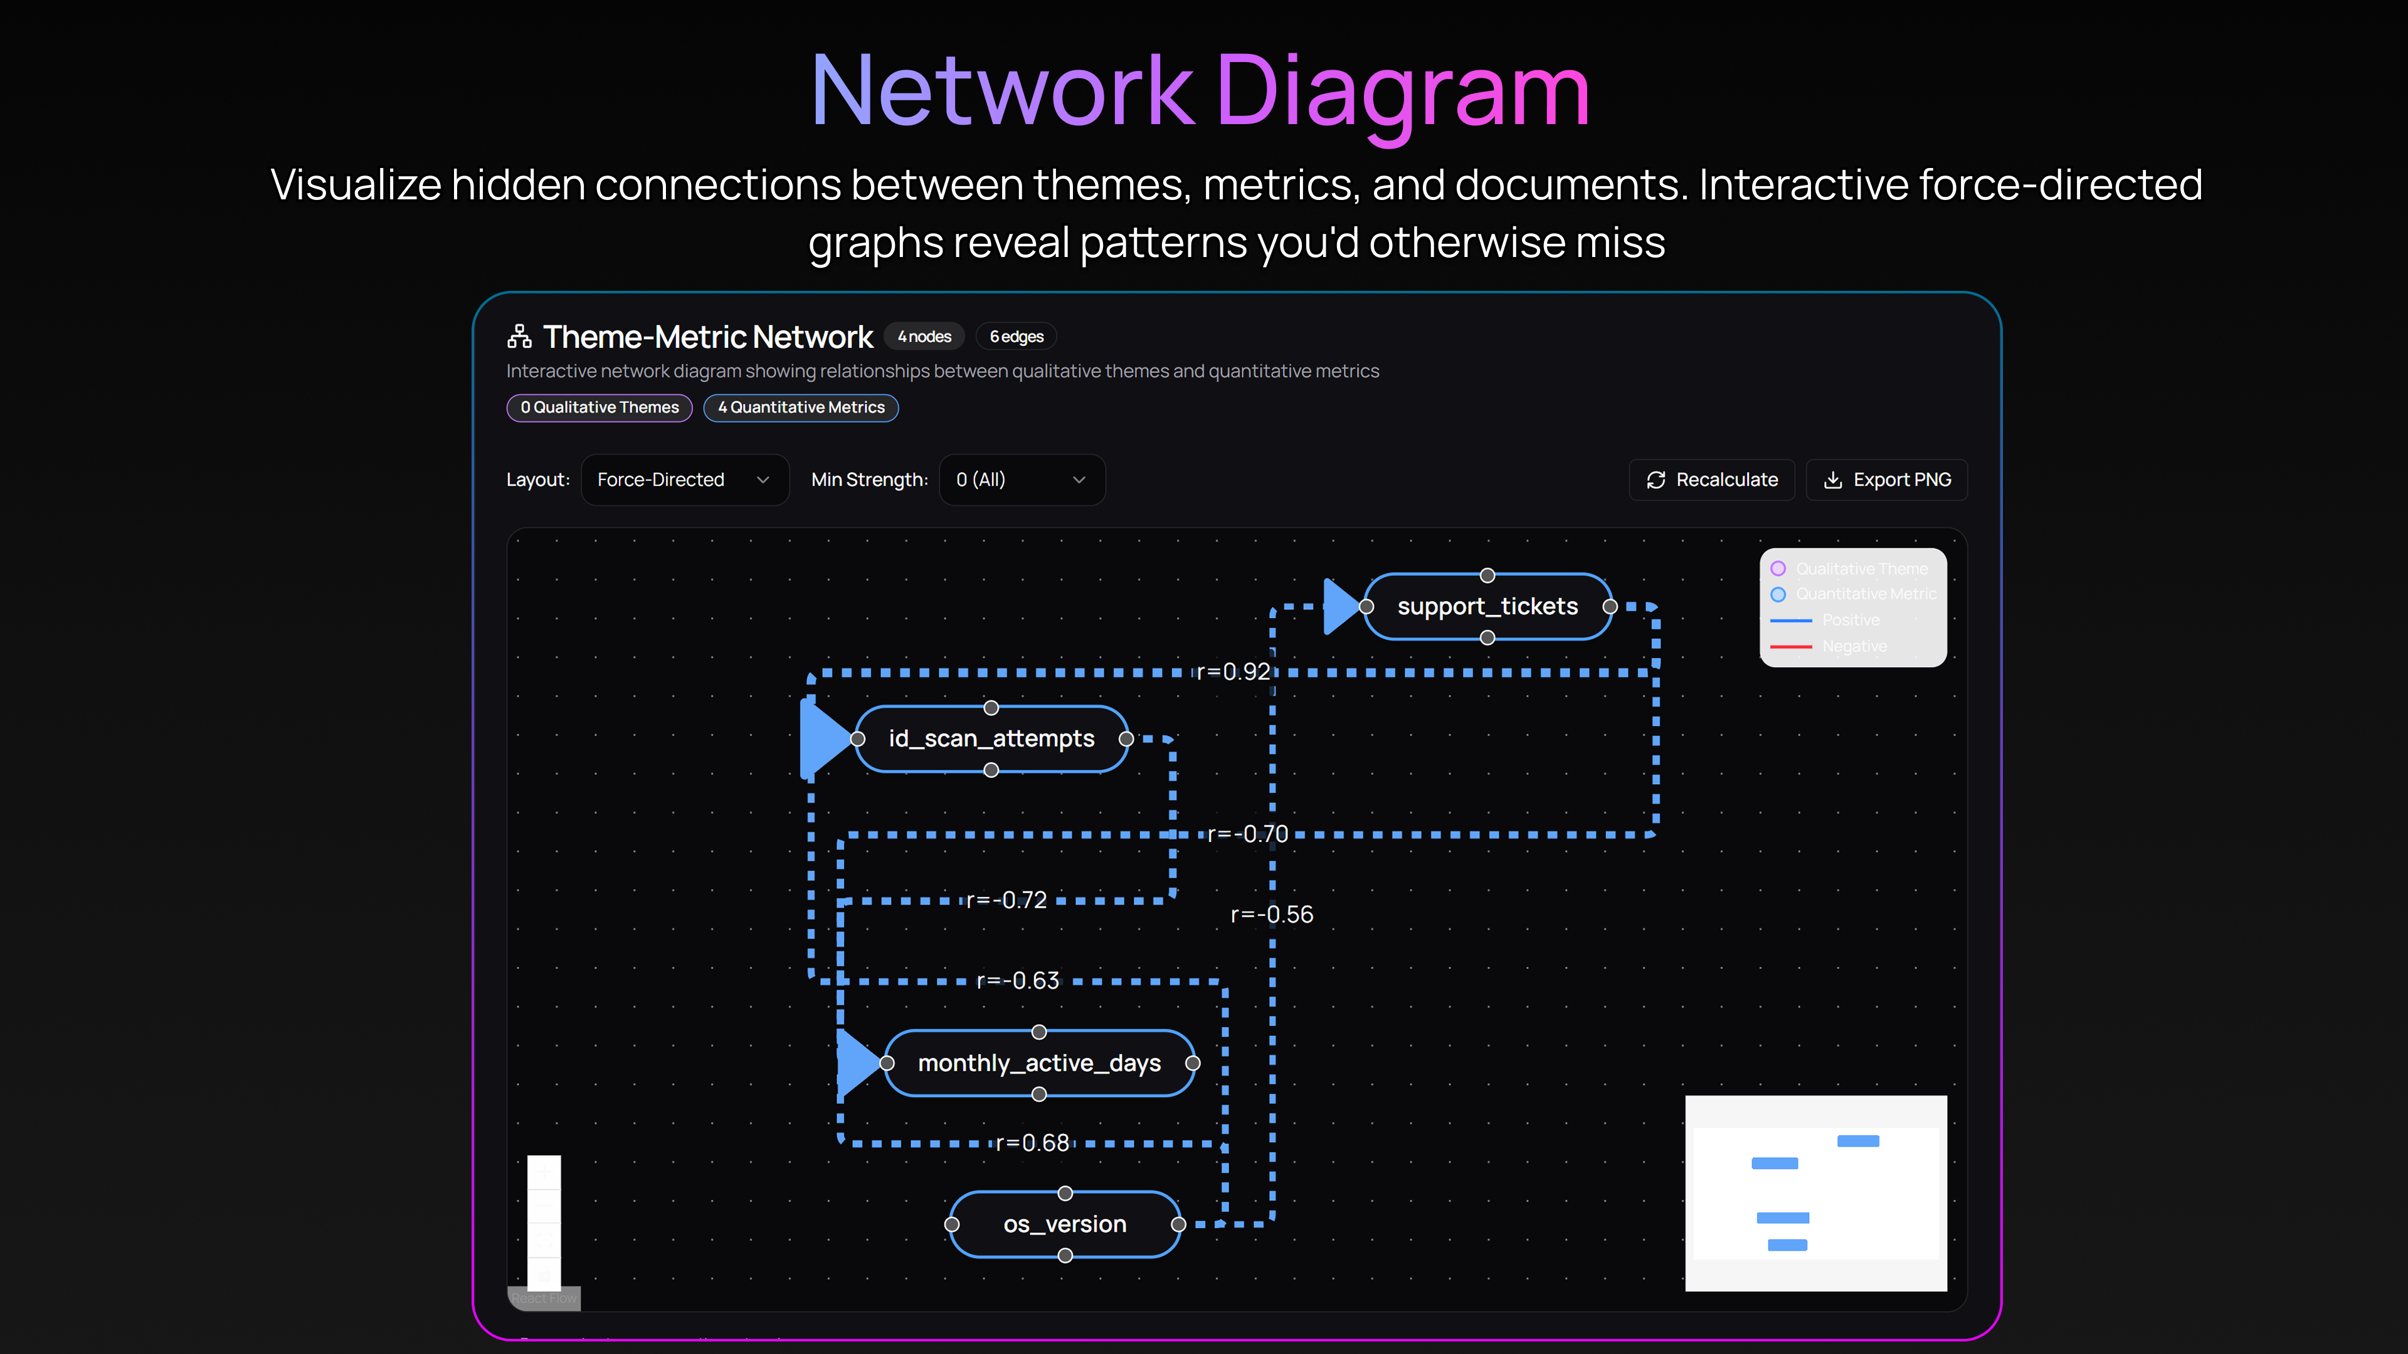Click the purple Qualitative Theme legend swatch
This screenshot has height=1354, width=2408.
point(1780,567)
